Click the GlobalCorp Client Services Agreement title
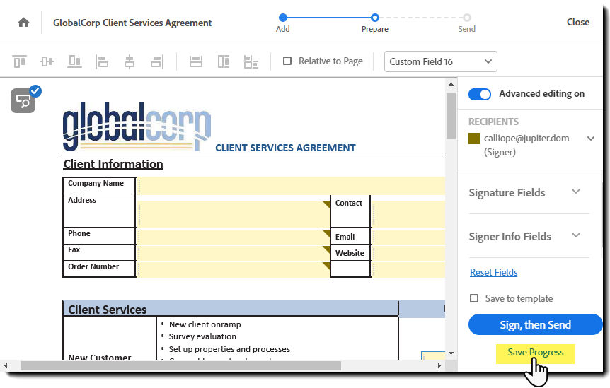 tap(132, 23)
